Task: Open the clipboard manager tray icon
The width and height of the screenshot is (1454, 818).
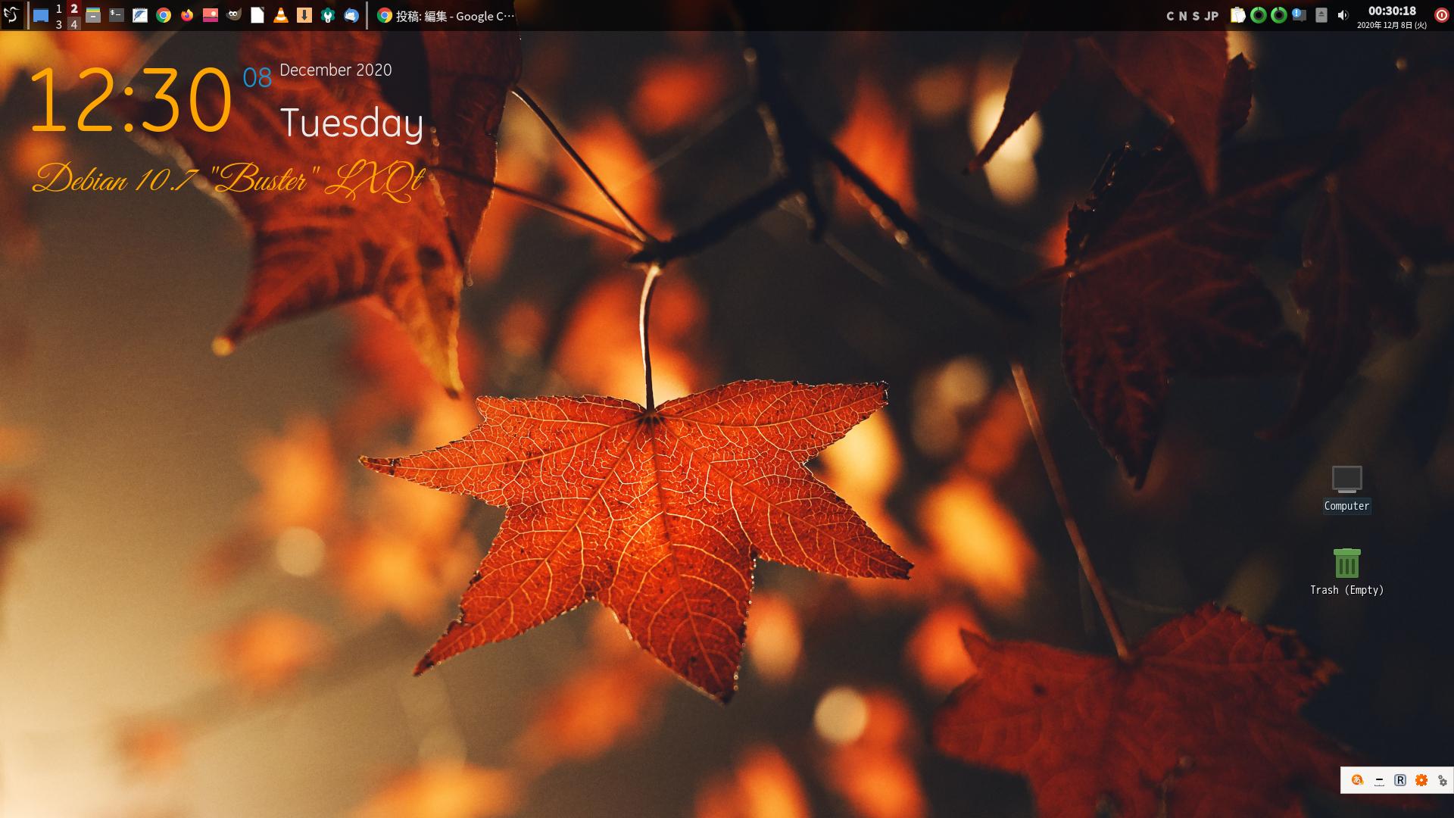Action: pyautogui.click(x=1237, y=15)
